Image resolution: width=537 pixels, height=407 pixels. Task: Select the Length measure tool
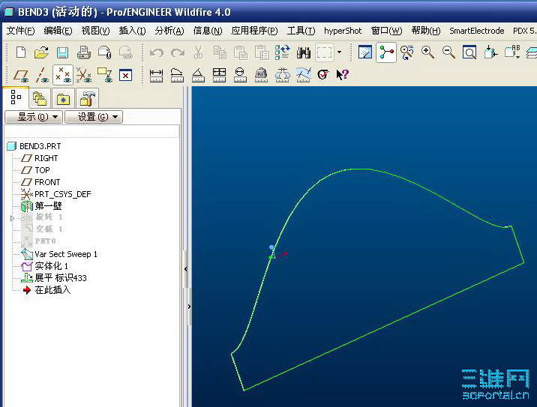tap(177, 75)
